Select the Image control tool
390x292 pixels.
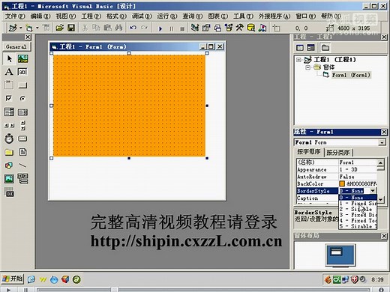(x=9, y=179)
